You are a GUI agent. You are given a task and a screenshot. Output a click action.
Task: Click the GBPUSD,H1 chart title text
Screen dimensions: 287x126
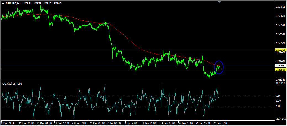[x=13, y=3]
